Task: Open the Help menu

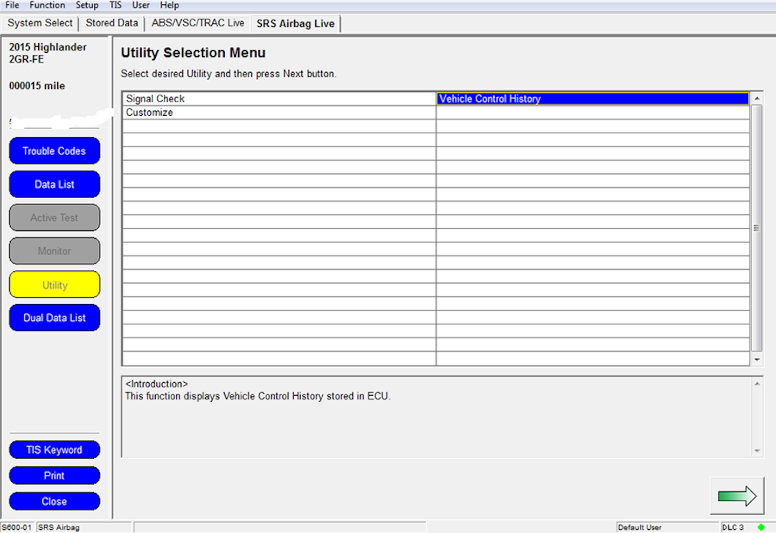Action: click(x=169, y=5)
